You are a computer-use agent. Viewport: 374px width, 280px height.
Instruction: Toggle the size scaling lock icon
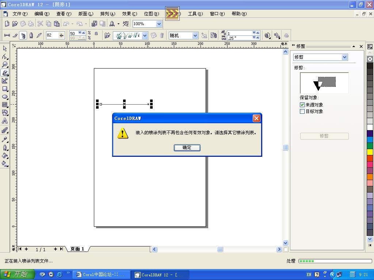coord(96,33)
